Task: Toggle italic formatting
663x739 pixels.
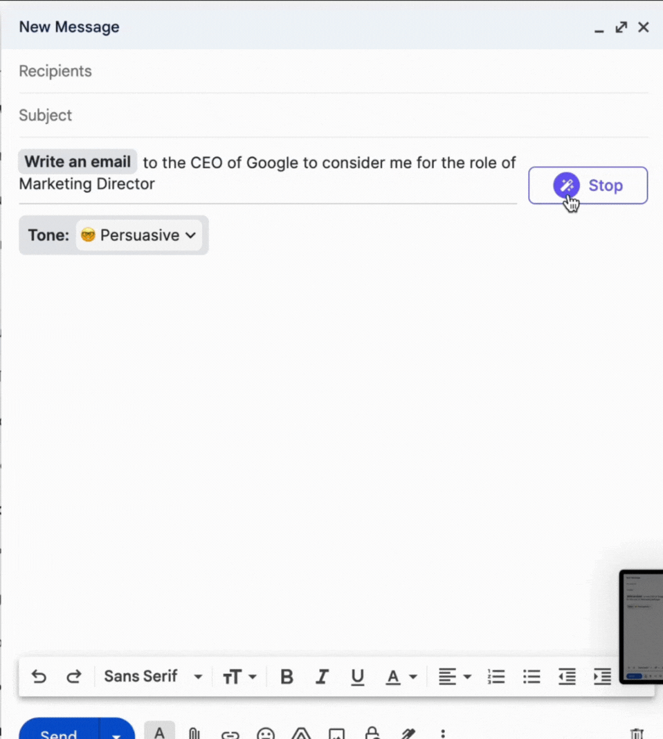Action: coord(322,676)
